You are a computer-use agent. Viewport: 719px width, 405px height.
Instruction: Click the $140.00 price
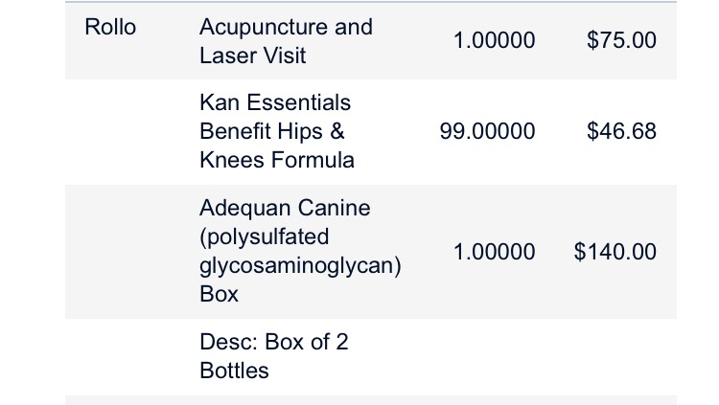tap(615, 252)
